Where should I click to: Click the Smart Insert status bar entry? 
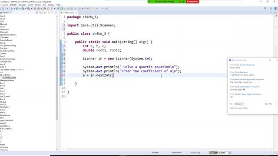[176, 153]
